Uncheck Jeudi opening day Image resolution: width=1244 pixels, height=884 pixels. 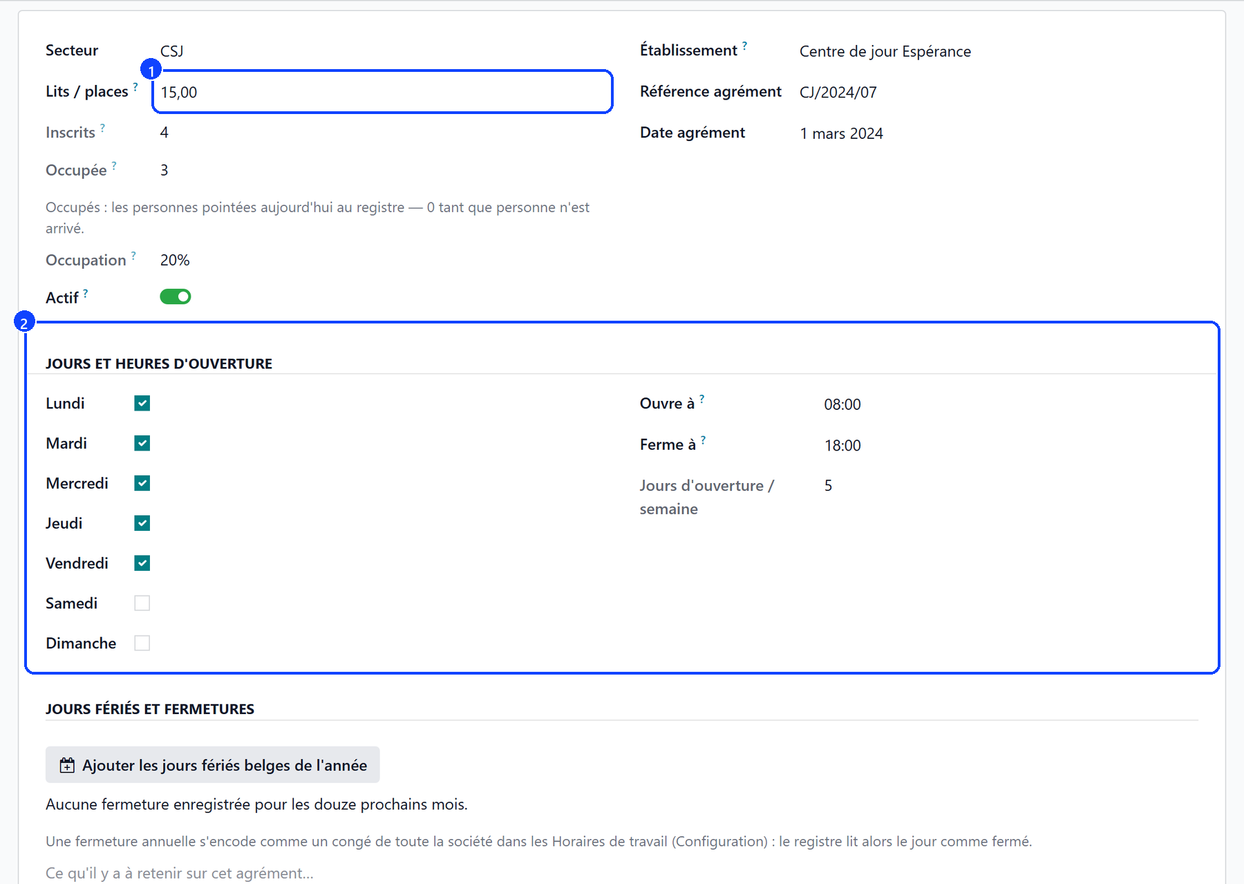coord(142,523)
